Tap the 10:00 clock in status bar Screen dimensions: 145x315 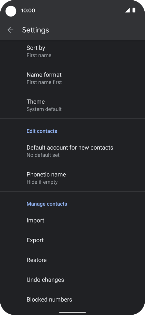pyautogui.click(x=28, y=10)
